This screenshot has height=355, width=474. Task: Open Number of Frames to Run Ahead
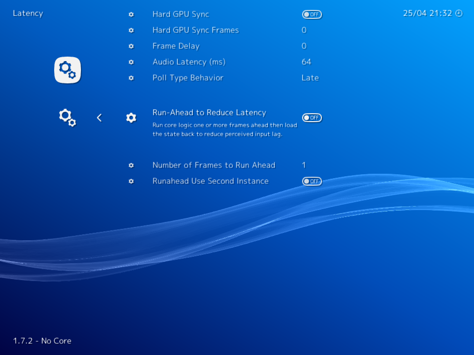coord(214,165)
